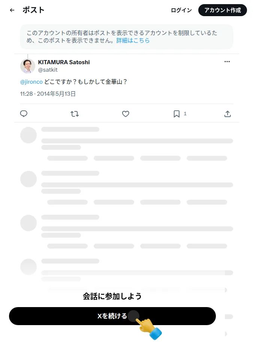Screen dimensions: 253x342
Task: Bookmark the post with the bookmark icon
Action: click(177, 114)
